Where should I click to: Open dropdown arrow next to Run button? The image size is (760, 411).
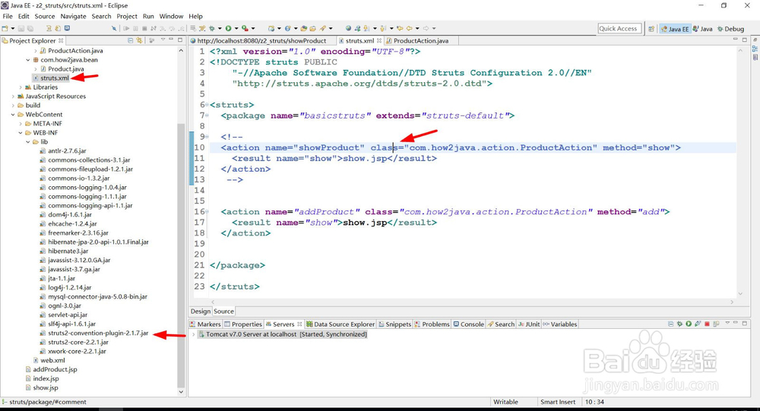pos(236,28)
